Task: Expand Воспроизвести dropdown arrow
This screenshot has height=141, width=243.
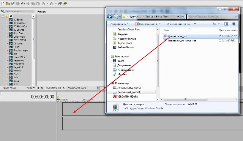Action: pos(160,24)
